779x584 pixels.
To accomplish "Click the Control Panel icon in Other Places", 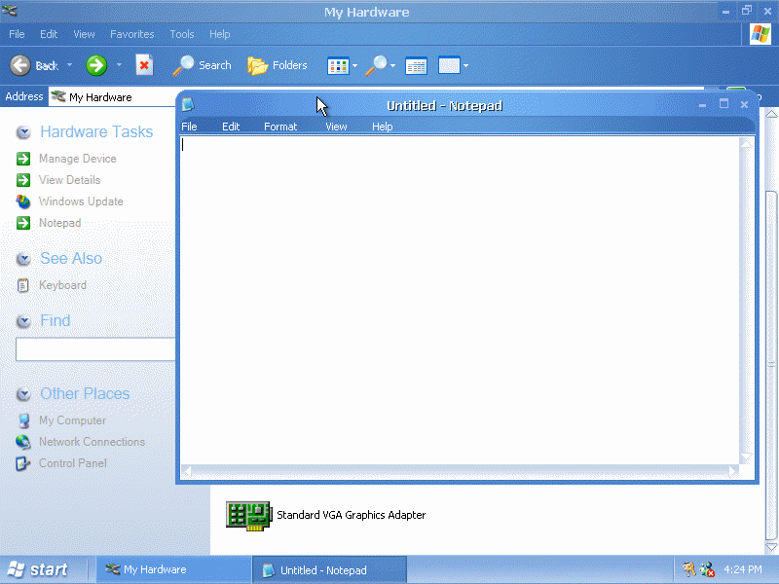I will (x=22, y=463).
